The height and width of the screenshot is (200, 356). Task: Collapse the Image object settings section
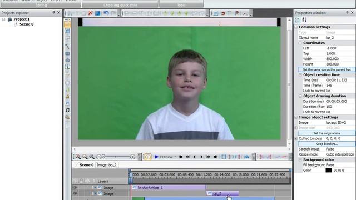coord(296,117)
